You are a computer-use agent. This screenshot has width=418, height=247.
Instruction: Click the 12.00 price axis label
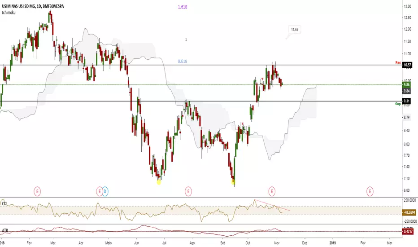(x=407, y=29)
